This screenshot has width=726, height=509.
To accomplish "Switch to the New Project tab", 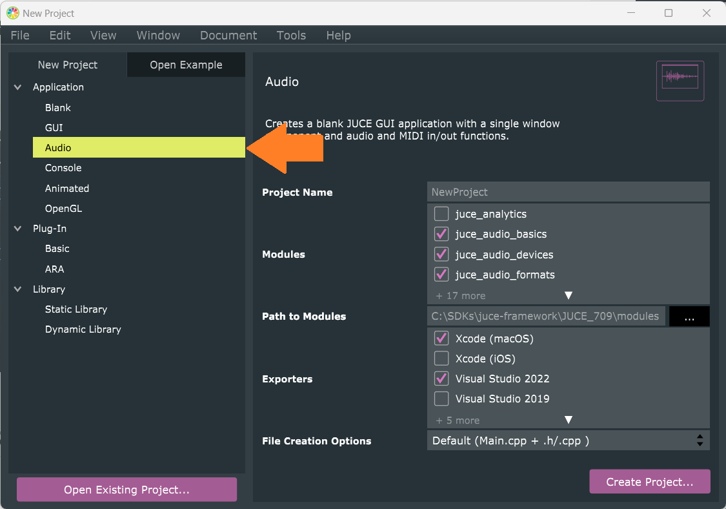I will point(68,65).
